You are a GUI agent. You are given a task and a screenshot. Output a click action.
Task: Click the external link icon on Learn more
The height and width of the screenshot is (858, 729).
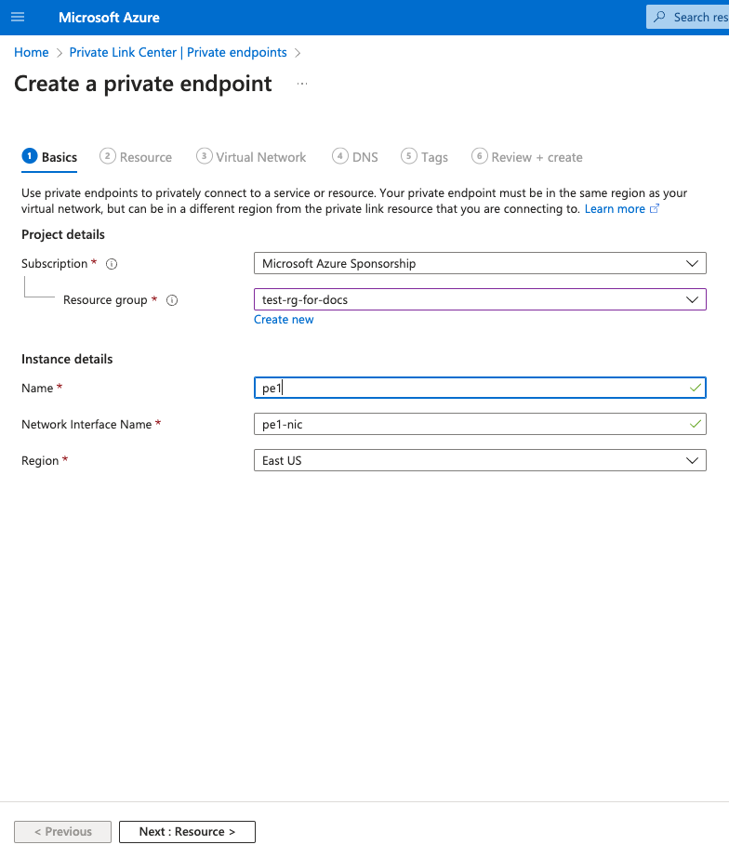pyautogui.click(x=654, y=208)
